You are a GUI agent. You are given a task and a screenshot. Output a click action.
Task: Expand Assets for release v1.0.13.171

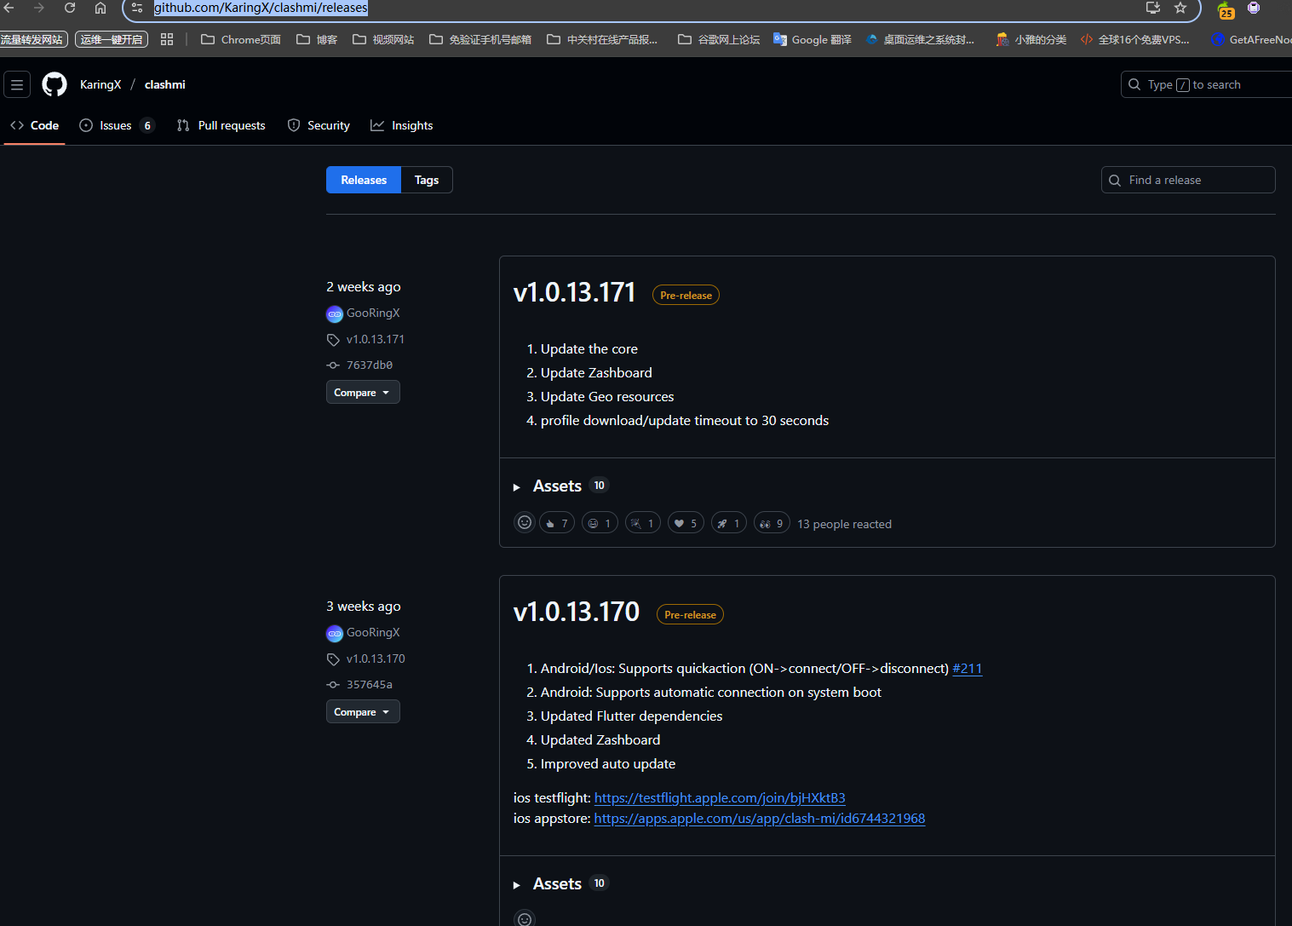point(557,486)
